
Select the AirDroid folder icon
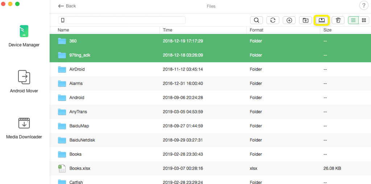(x=62, y=69)
